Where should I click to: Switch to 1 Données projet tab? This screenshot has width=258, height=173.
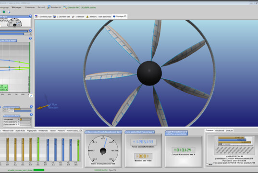(43, 17)
